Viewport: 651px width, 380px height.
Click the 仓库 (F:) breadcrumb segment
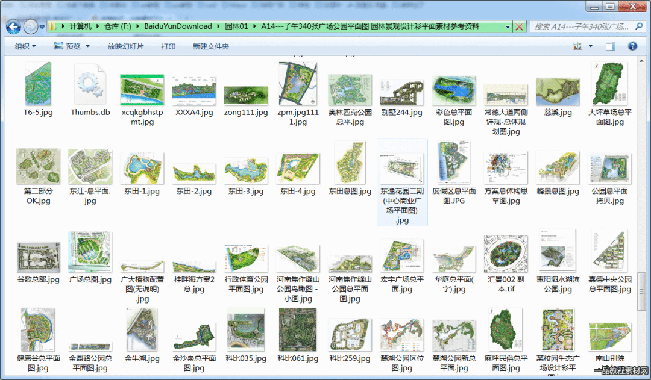click(x=118, y=26)
